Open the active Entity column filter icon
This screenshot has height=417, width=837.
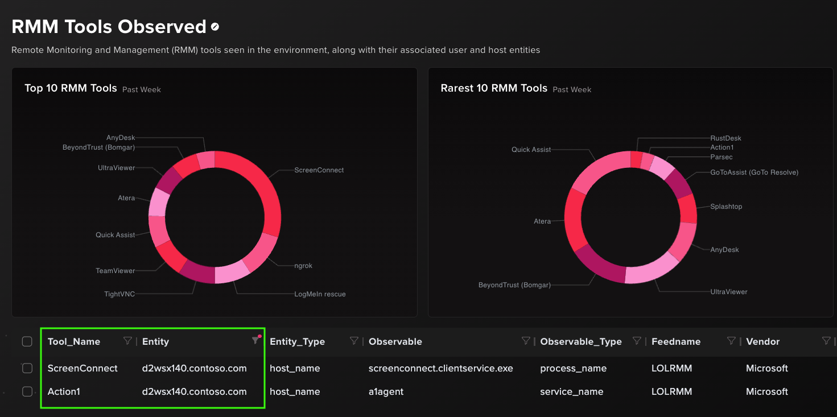(256, 340)
